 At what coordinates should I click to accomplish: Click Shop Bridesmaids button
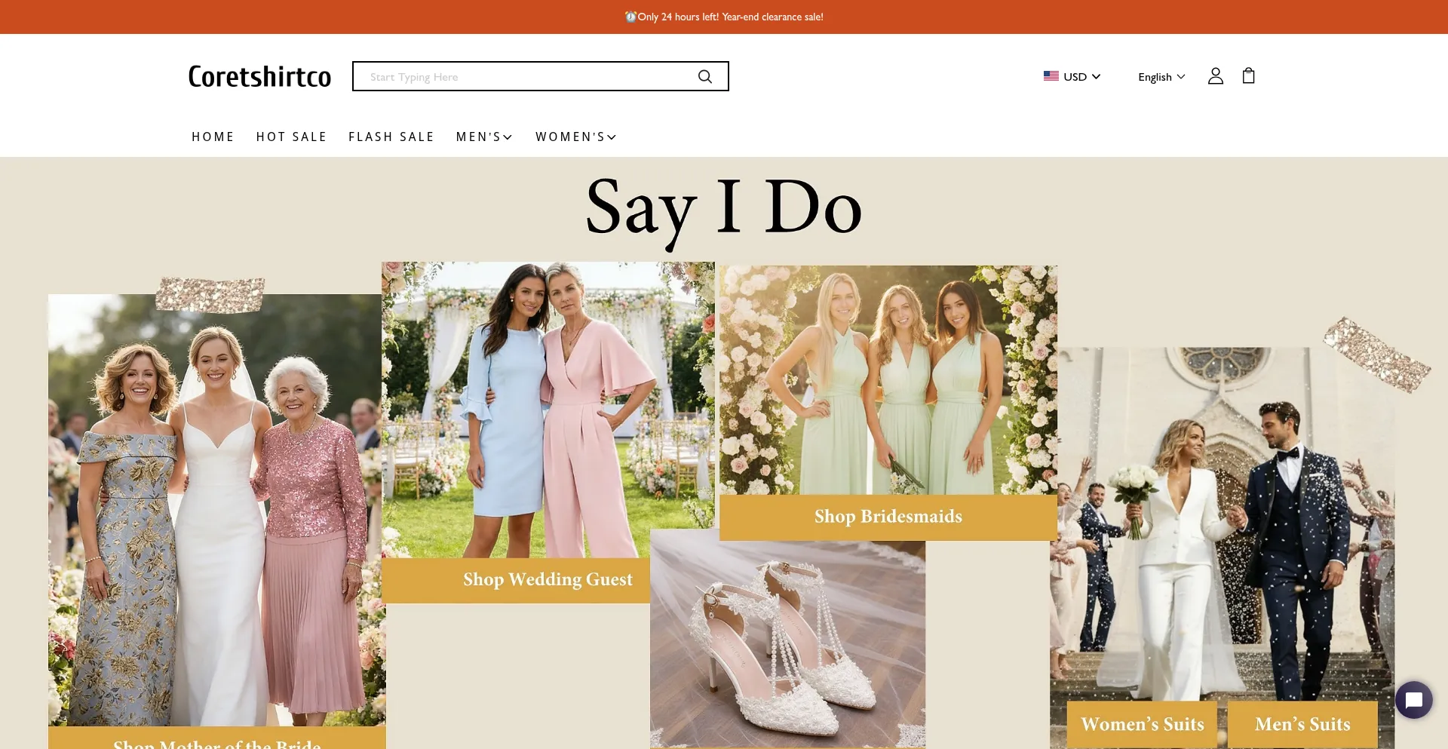point(888,517)
